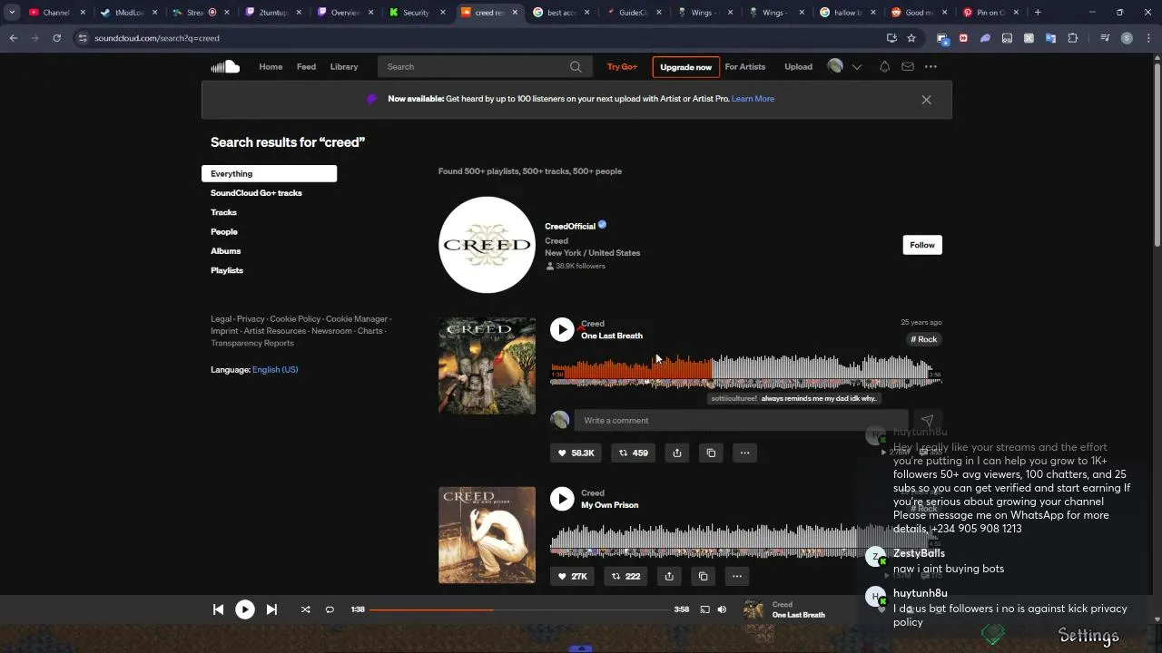This screenshot has height=653, width=1162.
Task: Open More options for My Own Prison
Action: [736, 576]
